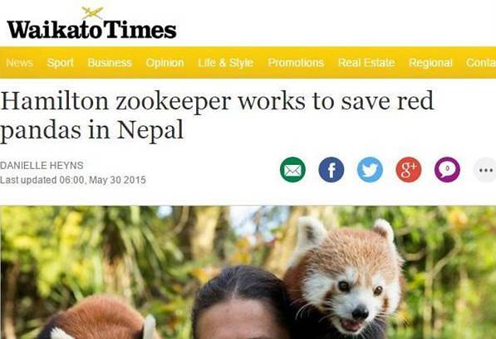Select the Regional menu item
Image resolution: width=496 pixels, height=339 pixels.
point(430,62)
